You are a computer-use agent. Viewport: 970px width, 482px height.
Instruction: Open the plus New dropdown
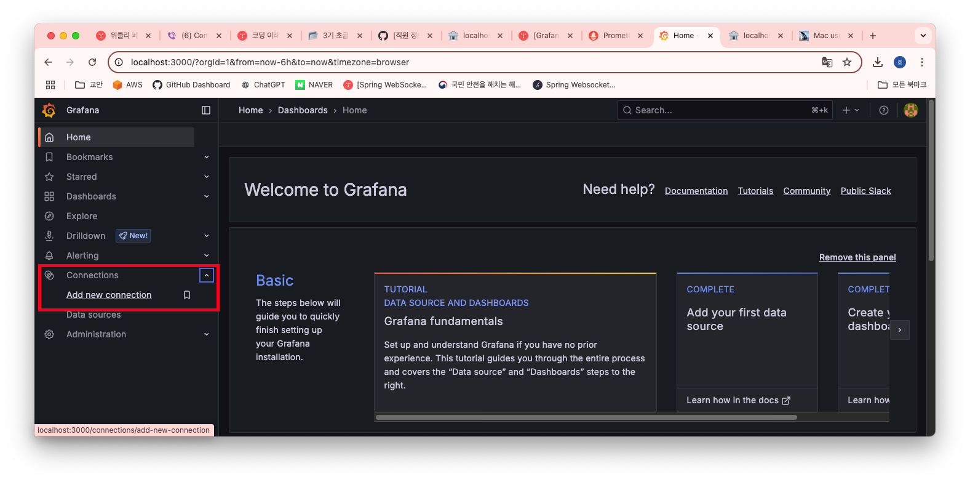pos(851,110)
